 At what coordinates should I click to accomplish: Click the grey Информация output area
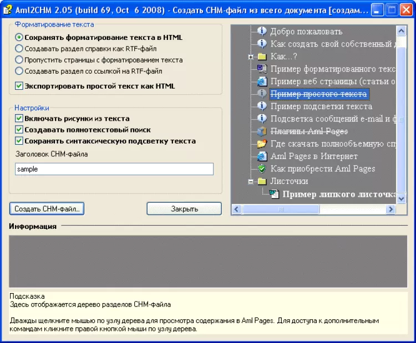[208, 262]
